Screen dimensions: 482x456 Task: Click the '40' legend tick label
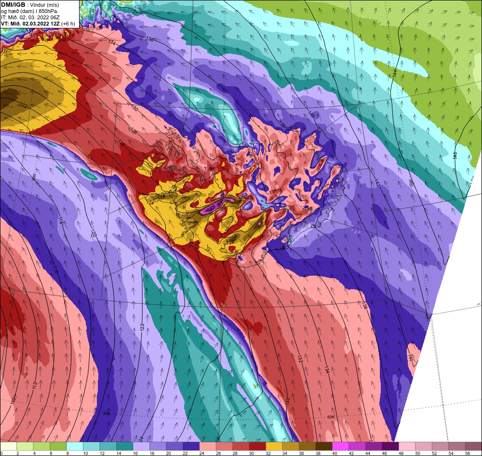point(335,453)
